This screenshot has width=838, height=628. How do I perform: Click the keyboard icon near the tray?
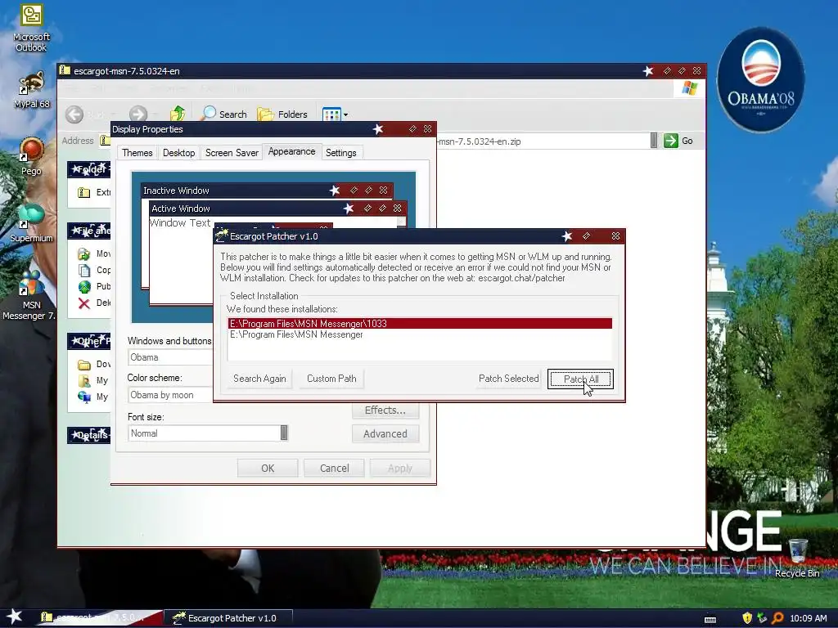click(710, 620)
